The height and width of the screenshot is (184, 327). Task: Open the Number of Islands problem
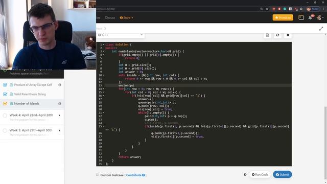pyautogui.click(x=27, y=104)
